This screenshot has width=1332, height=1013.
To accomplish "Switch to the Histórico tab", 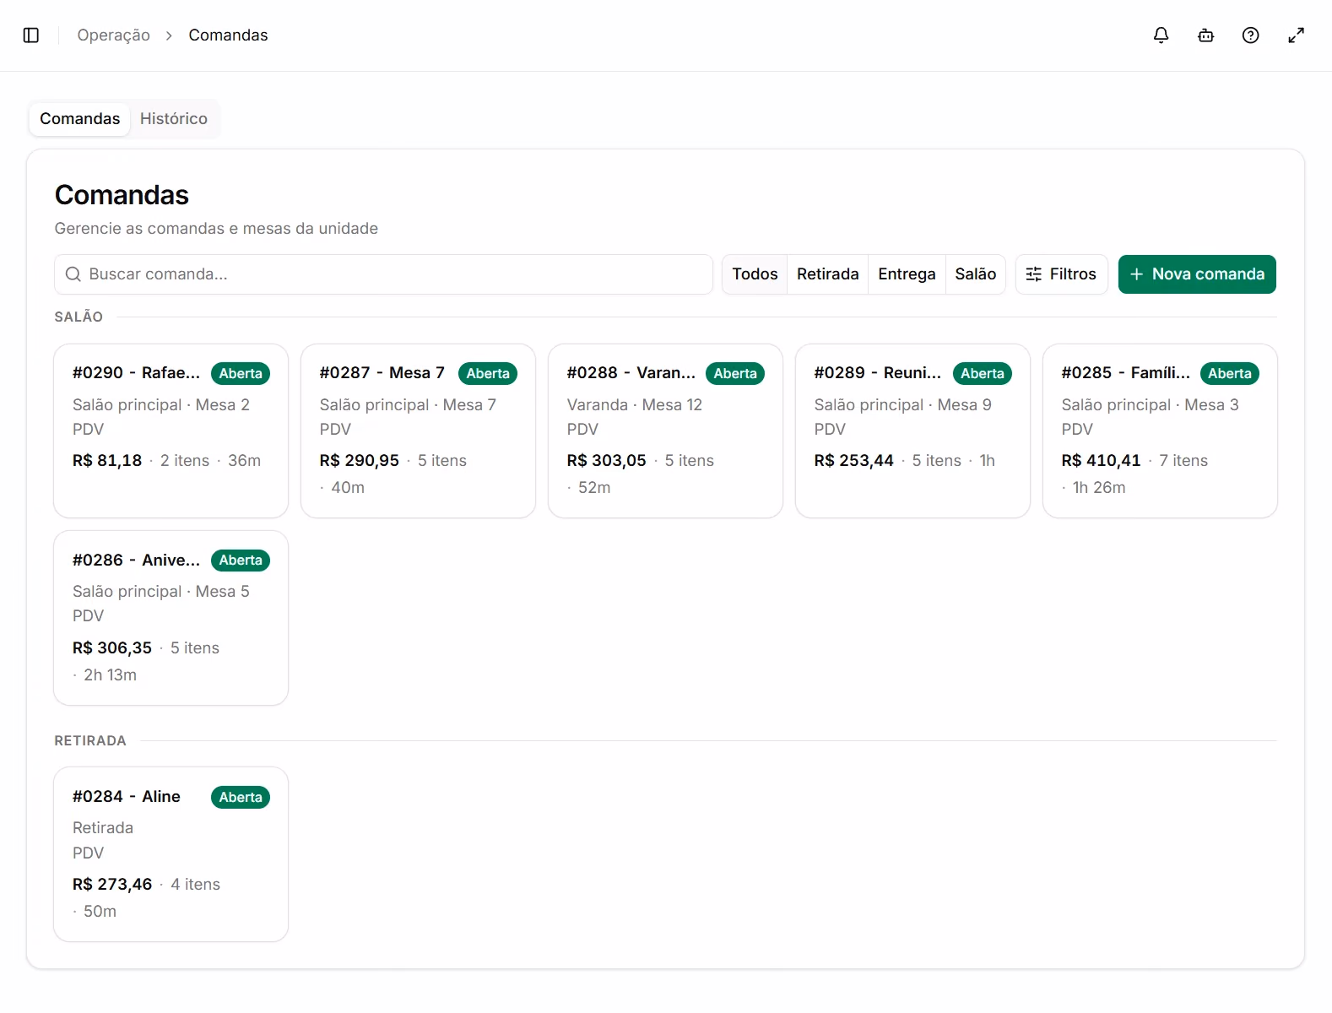I will click(174, 119).
